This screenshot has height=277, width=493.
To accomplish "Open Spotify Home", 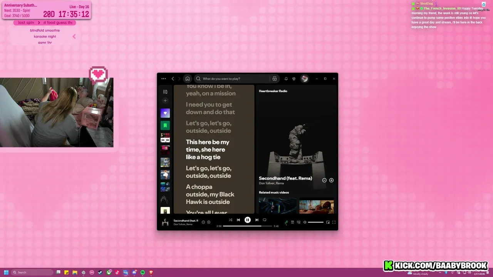I will [188, 78].
